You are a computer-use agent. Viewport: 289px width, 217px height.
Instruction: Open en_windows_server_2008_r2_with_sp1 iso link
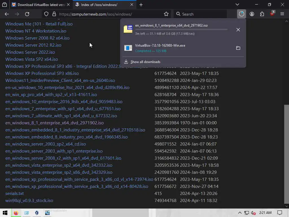(63, 158)
